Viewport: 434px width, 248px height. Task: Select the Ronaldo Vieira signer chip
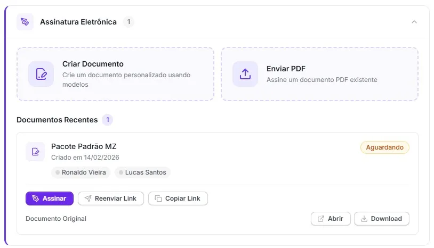point(81,172)
